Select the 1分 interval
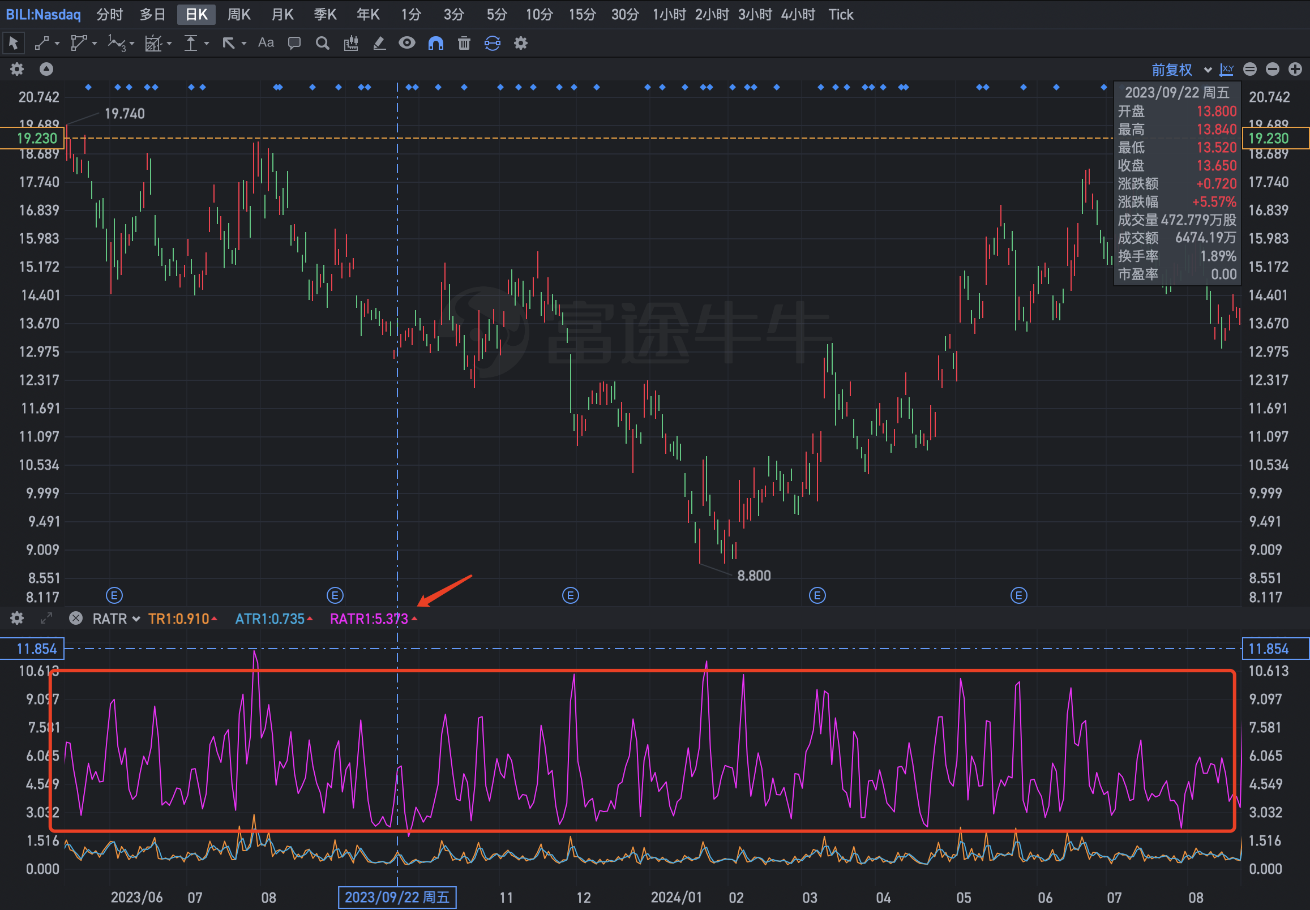 tap(410, 14)
